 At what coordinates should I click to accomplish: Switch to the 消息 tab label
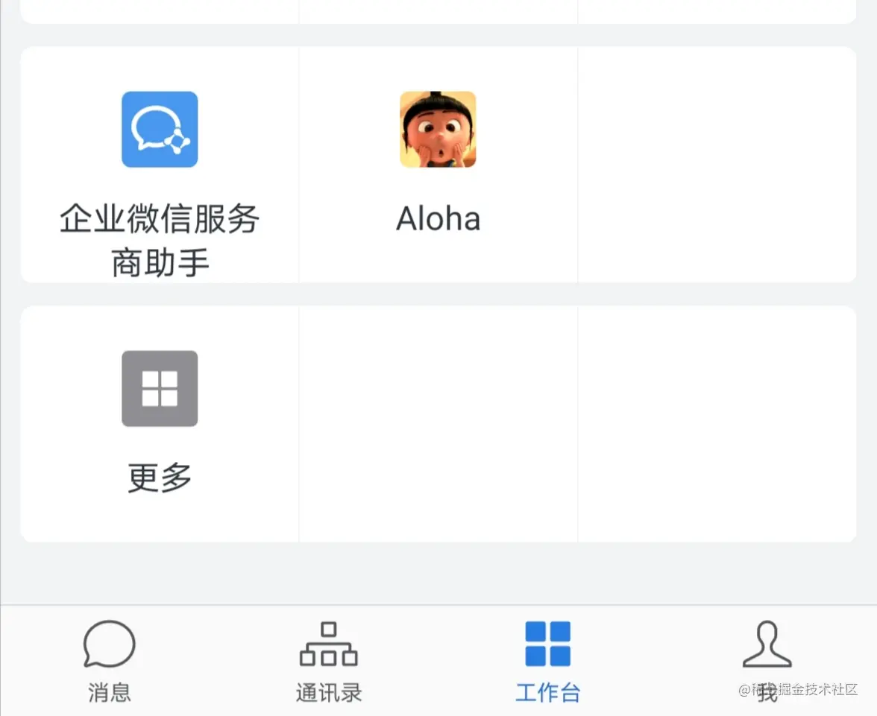[110, 692]
